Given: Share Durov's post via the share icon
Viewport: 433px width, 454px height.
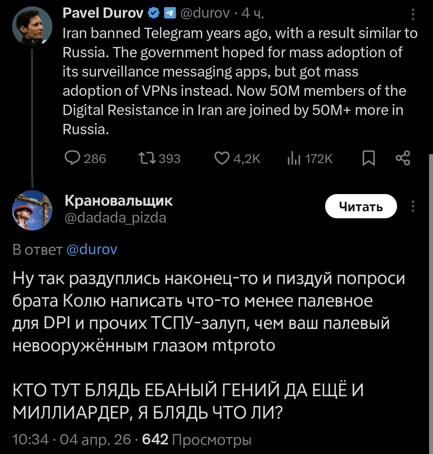Looking at the screenshot, I should pos(403,158).
